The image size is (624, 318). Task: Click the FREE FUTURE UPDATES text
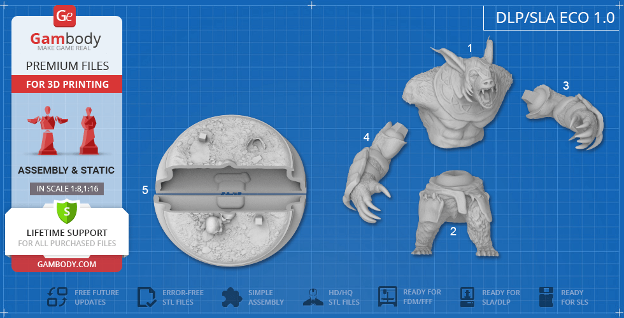[97, 298]
